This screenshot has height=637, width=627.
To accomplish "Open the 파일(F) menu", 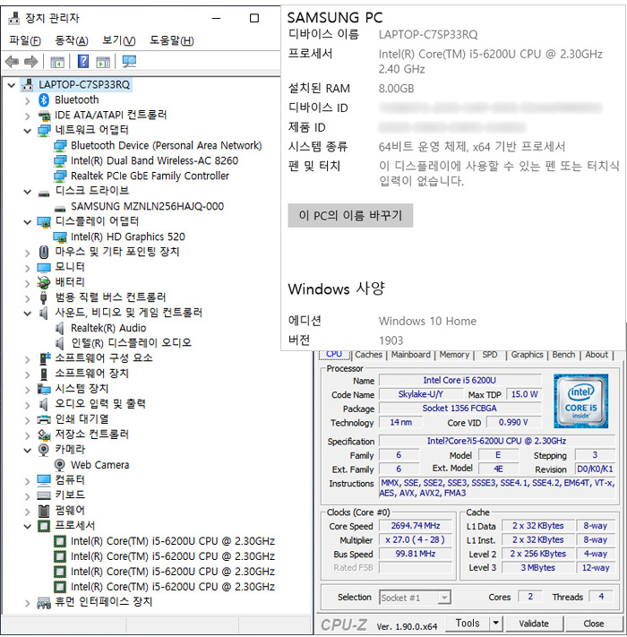I will (x=25, y=40).
